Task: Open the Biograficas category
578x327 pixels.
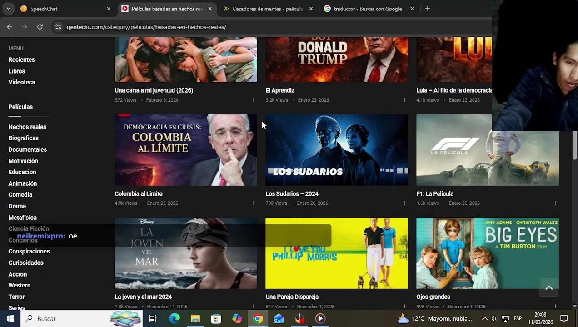Action: click(x=23, y=138)
